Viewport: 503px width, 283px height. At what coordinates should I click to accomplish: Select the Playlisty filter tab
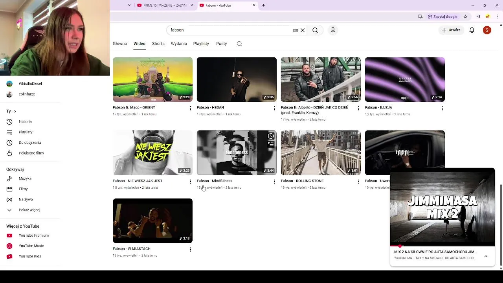(201, 44)
